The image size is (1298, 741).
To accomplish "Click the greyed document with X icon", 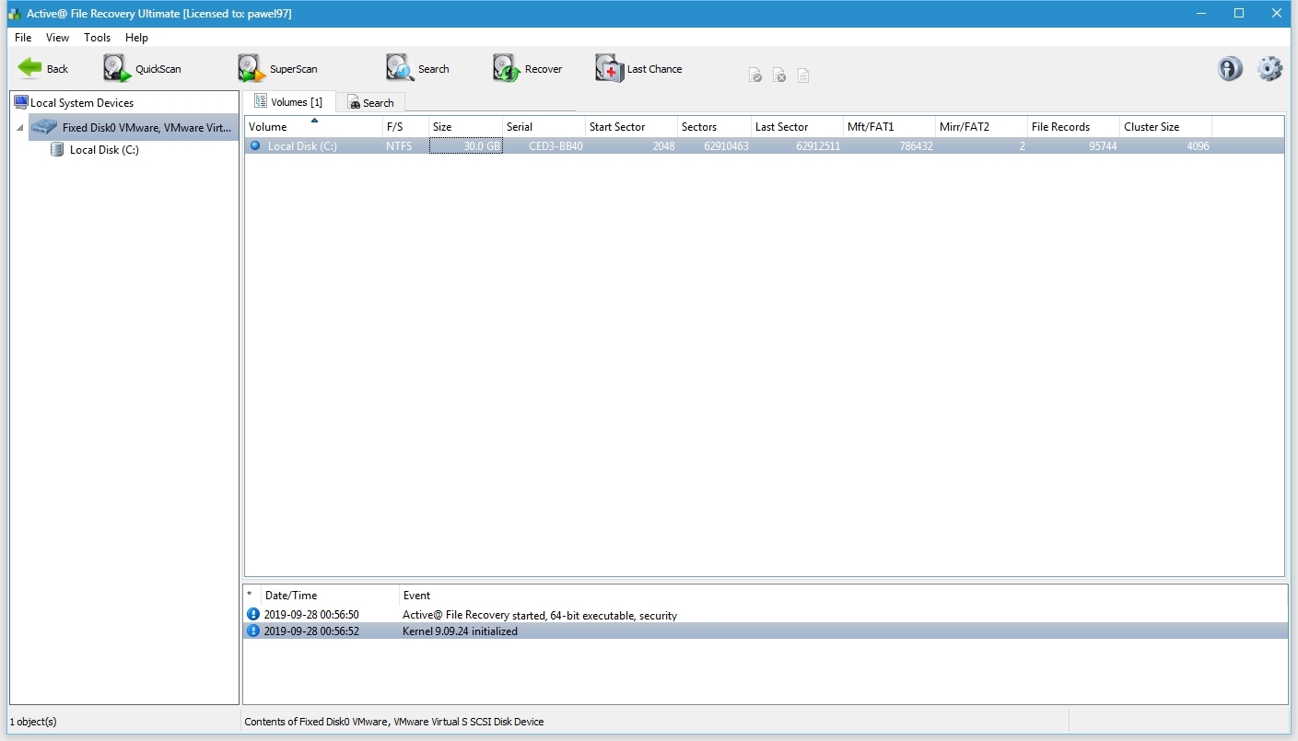I will click(x=779, y=75).
